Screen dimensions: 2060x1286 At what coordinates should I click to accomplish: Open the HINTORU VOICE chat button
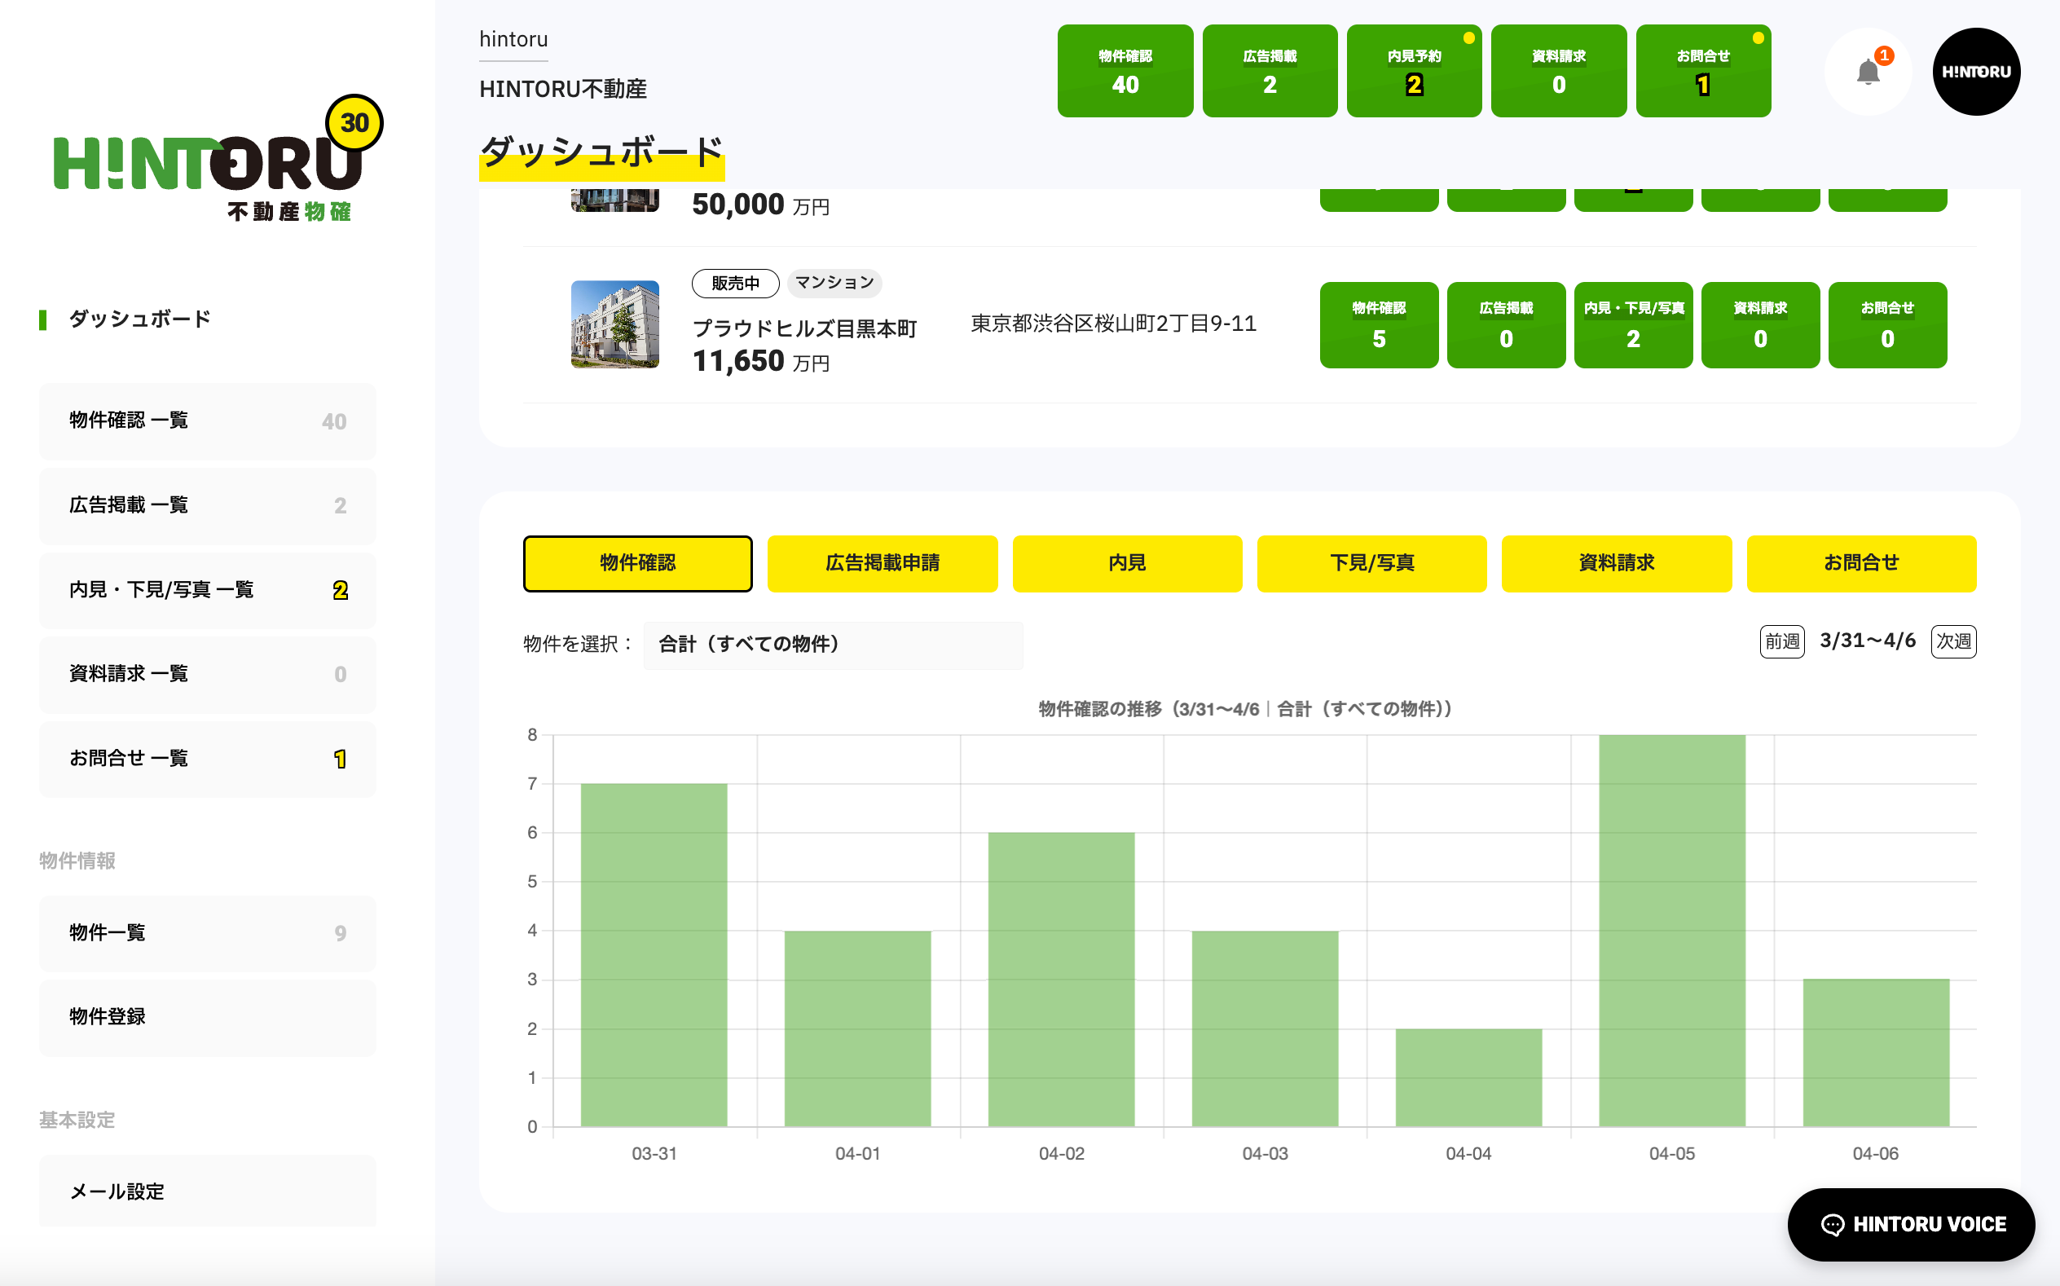[x=1911, y=1224]
